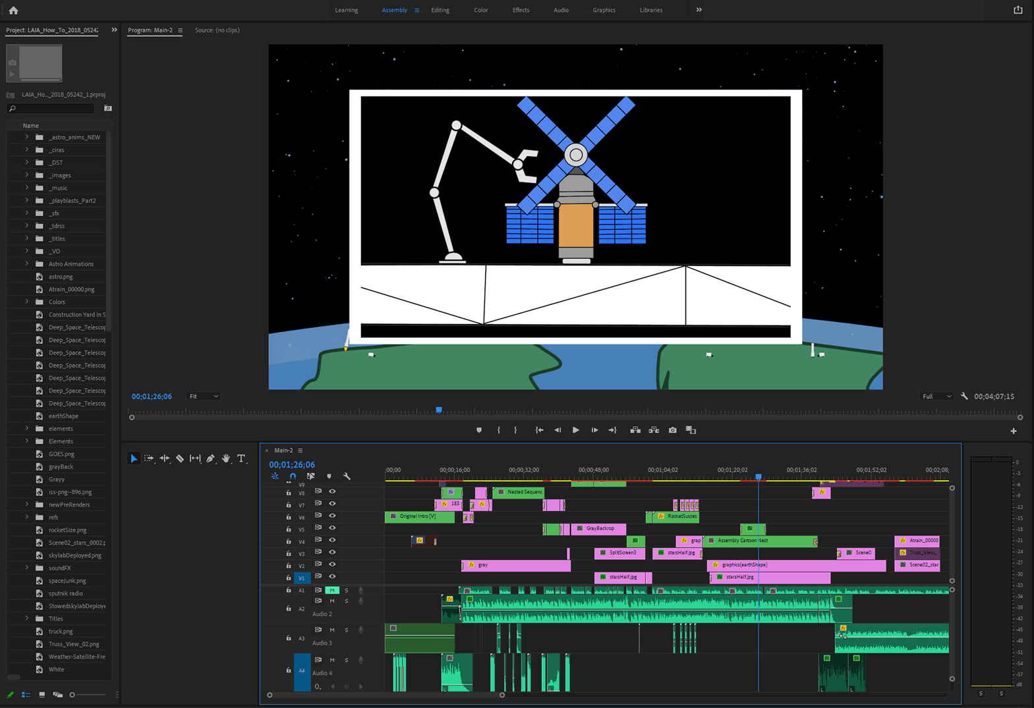Viewport: 1034px width, 708px height.
Task: Click the project panel thumbnail zoom slider
Action: tap(72, 695)
